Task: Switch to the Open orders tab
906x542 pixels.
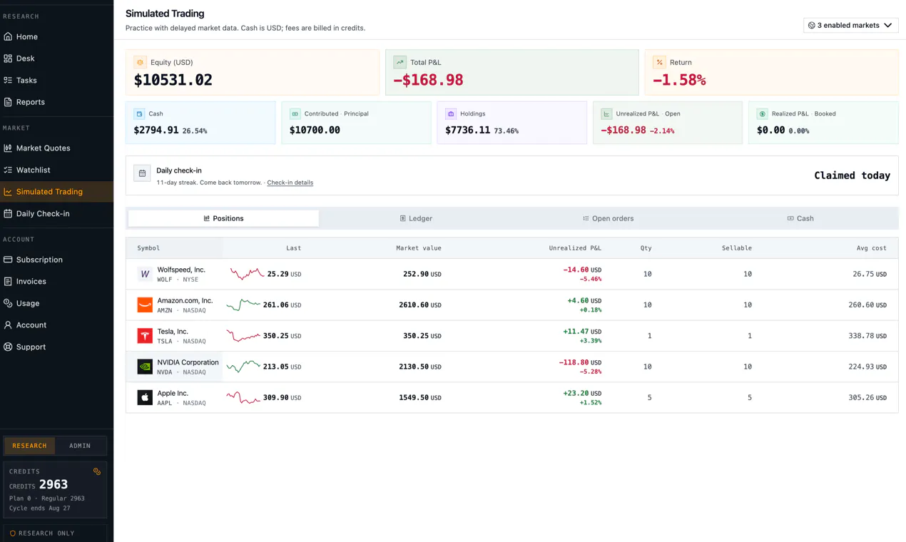Action: pyautogui.click(x=608, y=218)
